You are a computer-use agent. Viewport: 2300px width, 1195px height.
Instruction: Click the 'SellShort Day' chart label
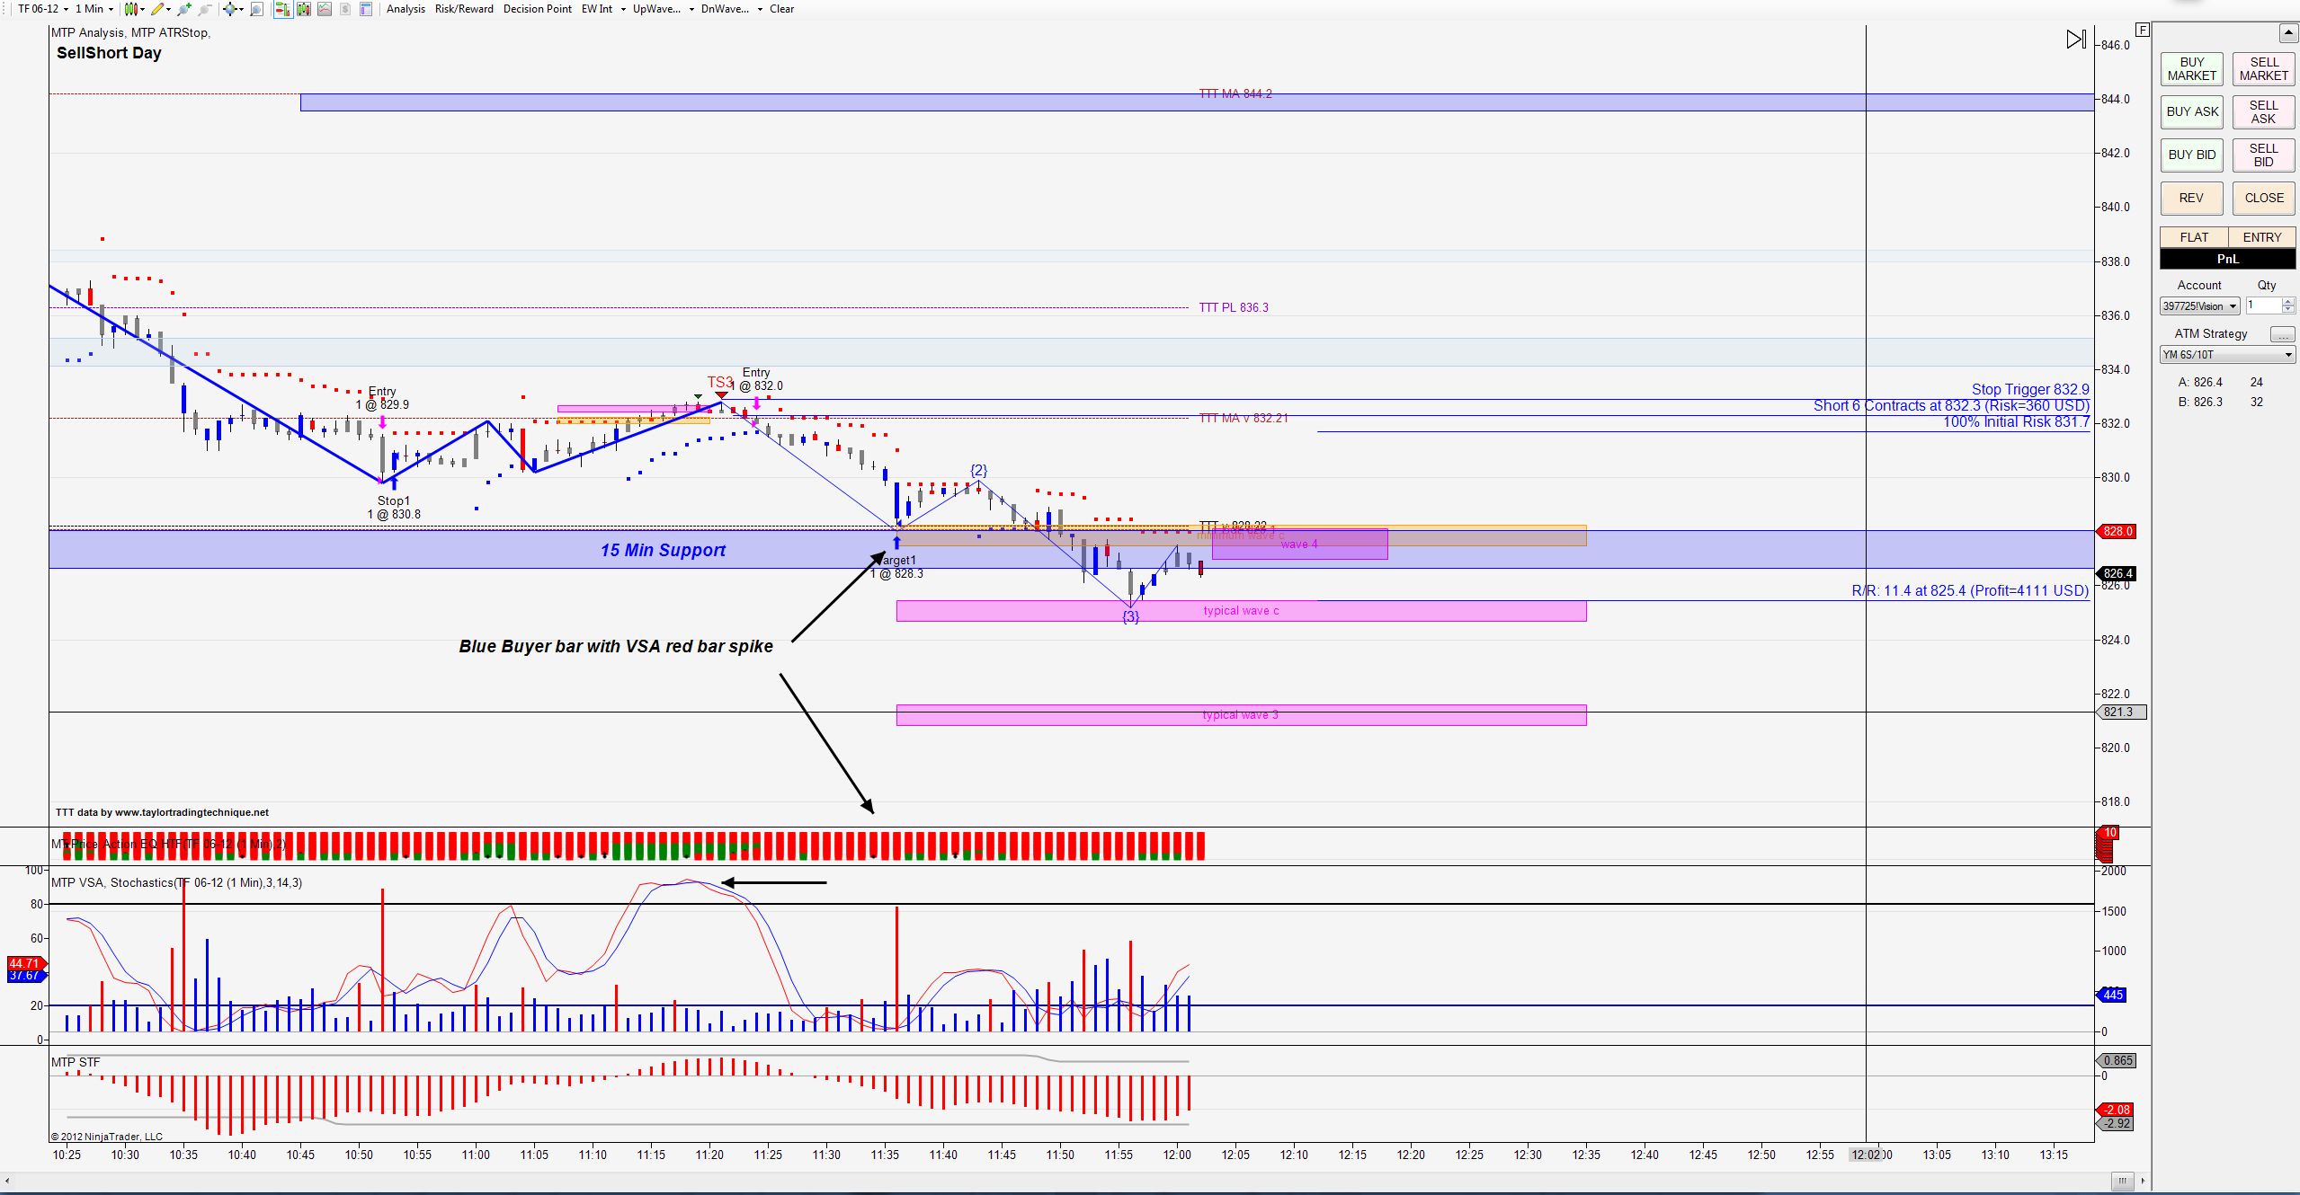click(109, 53)
